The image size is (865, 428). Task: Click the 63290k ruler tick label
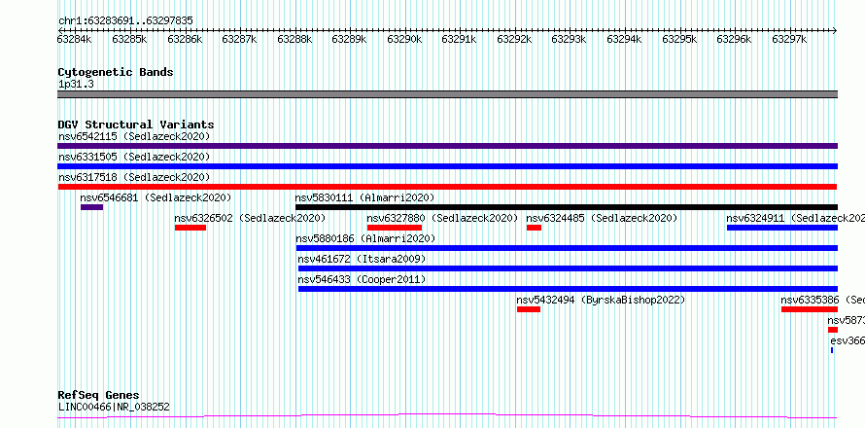(404, 39)
